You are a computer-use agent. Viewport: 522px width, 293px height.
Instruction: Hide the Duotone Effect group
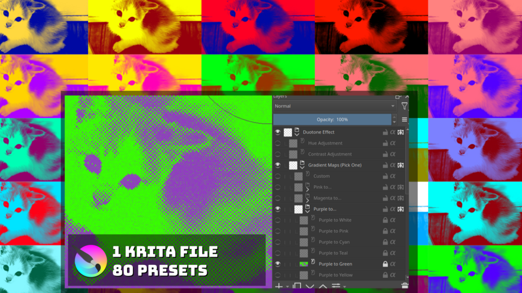(x=278, y=132)
